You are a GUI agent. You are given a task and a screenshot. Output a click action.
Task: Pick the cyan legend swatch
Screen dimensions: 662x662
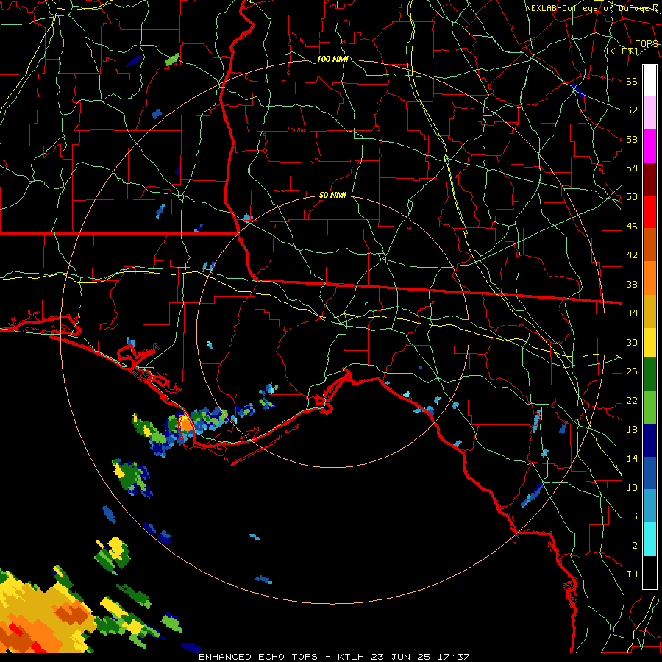[x=649, y=540]
